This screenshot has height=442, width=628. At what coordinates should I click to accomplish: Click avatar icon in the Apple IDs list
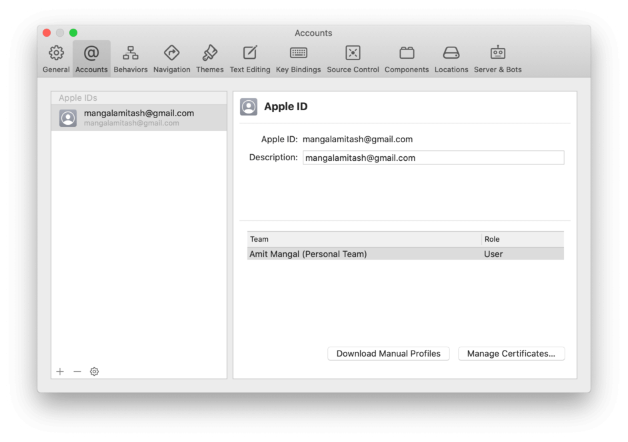click(x=68, y=118)
